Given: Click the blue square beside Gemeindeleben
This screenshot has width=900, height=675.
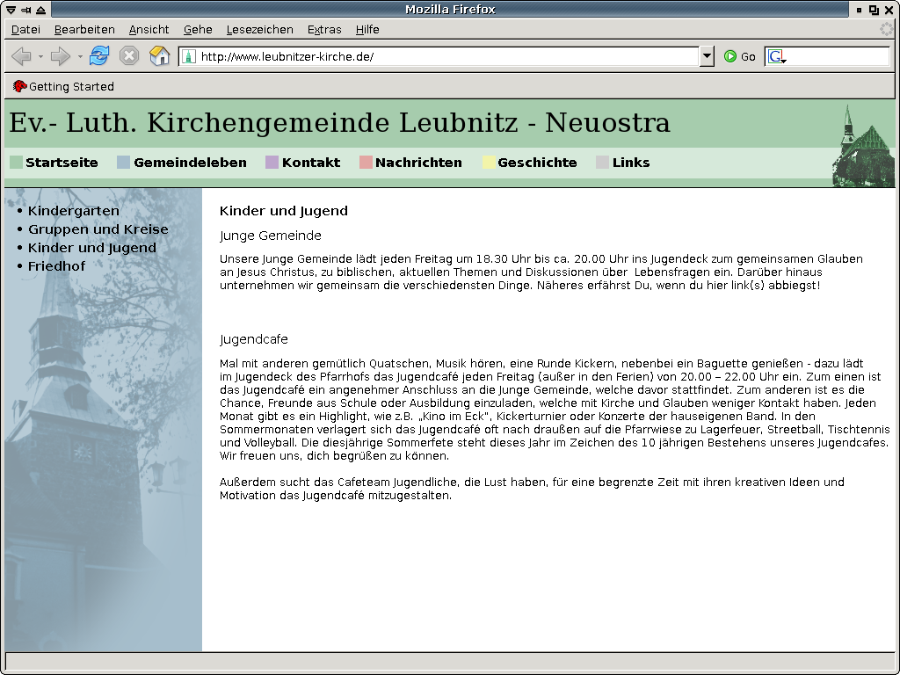Looking at the screenshot, I should point(123,163).
